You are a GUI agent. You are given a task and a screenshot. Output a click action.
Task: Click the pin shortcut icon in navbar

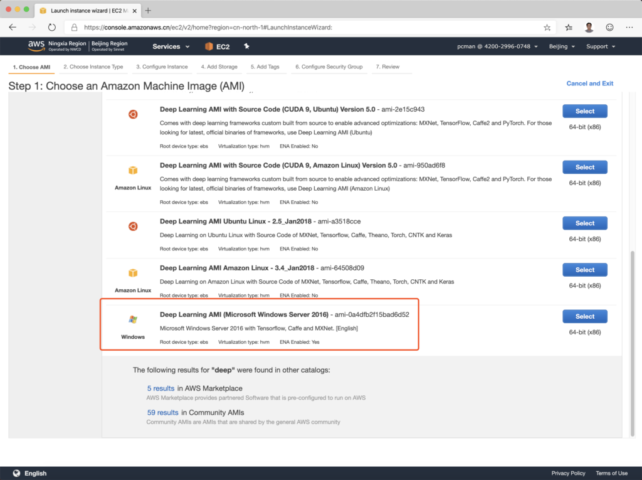coord(246,46)
